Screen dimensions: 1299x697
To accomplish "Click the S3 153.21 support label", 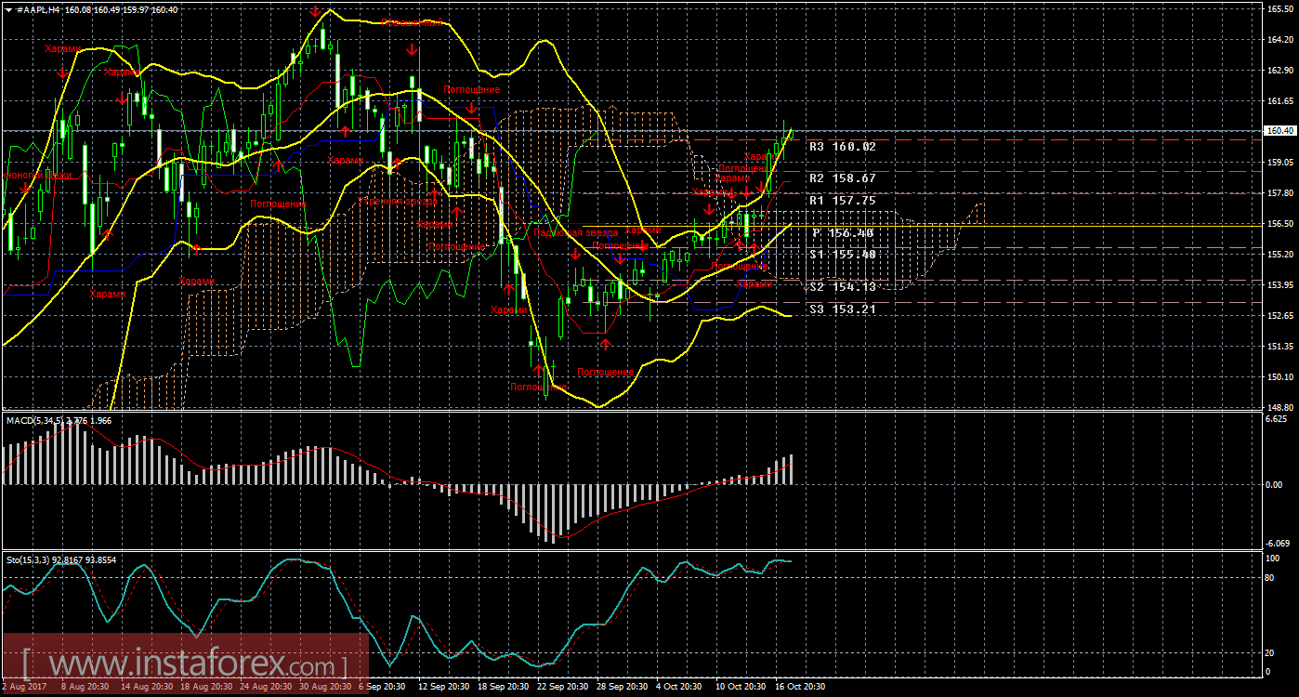I will click(x=841, y=309).
